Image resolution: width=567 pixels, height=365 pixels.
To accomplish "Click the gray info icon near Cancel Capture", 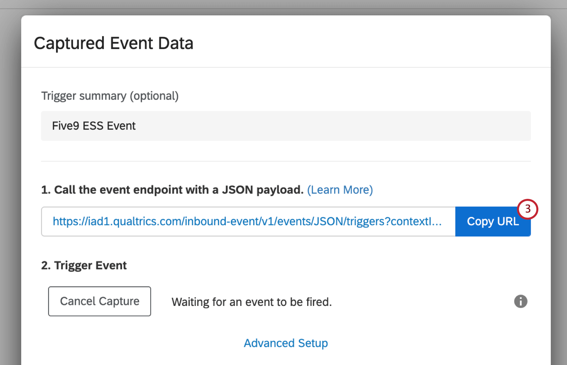I will (520, 301).
